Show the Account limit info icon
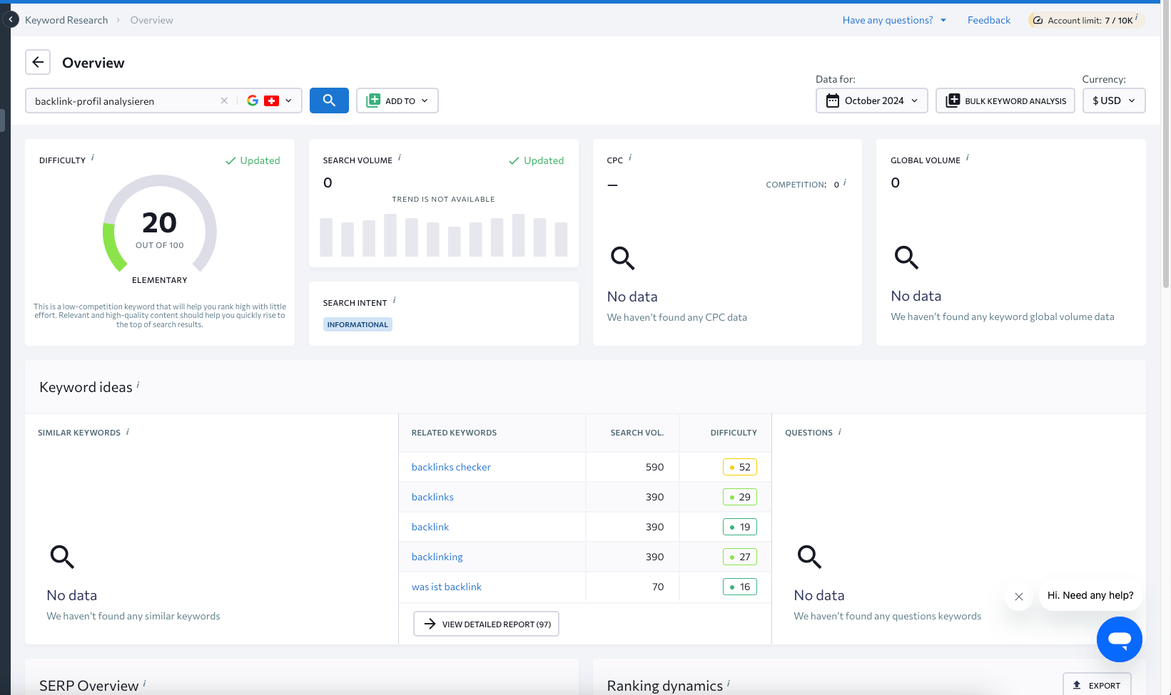The image size is (1171, 695). coord(1137,16)
